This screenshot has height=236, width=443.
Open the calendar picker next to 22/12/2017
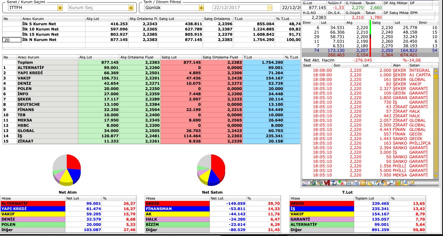click(x=269, y=8)
